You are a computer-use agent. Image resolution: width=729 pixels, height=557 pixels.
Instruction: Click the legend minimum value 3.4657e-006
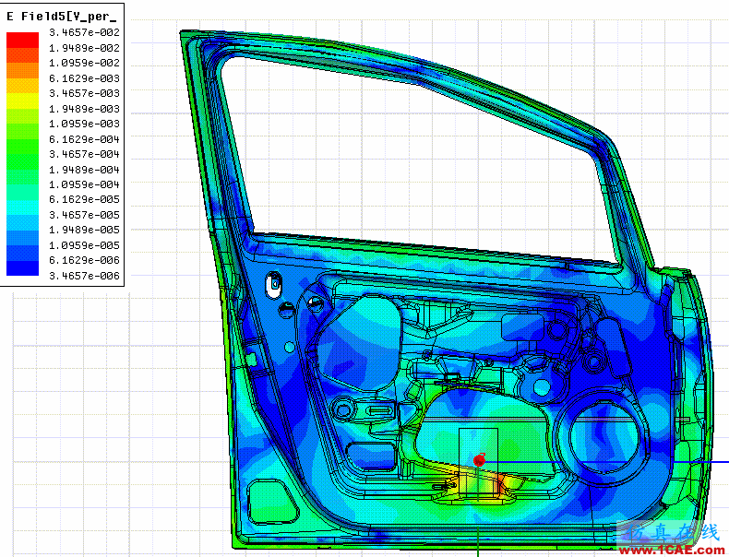[x=84, y=276]
